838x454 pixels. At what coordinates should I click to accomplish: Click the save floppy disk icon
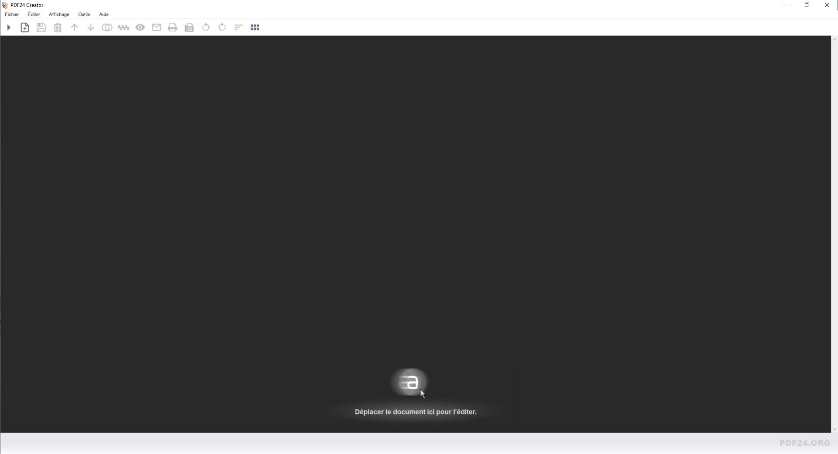click(41, 28)
